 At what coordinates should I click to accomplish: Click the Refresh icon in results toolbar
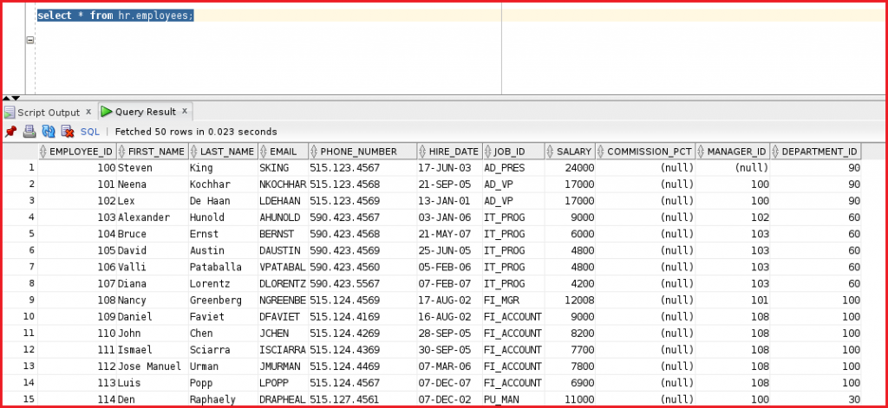(x=49, y=132)
